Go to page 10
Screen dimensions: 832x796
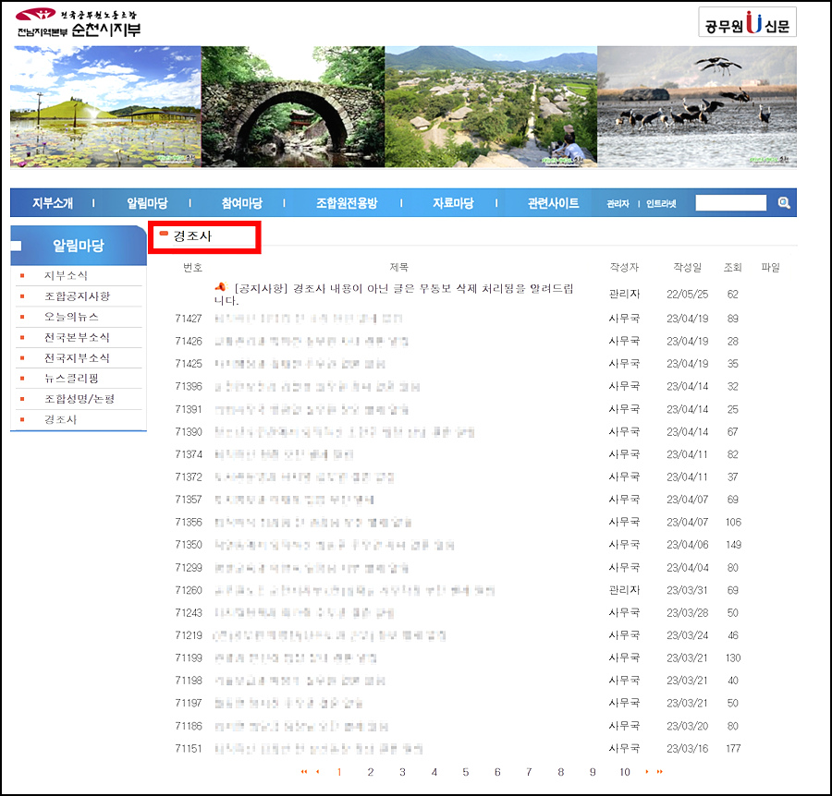[625, 772]
